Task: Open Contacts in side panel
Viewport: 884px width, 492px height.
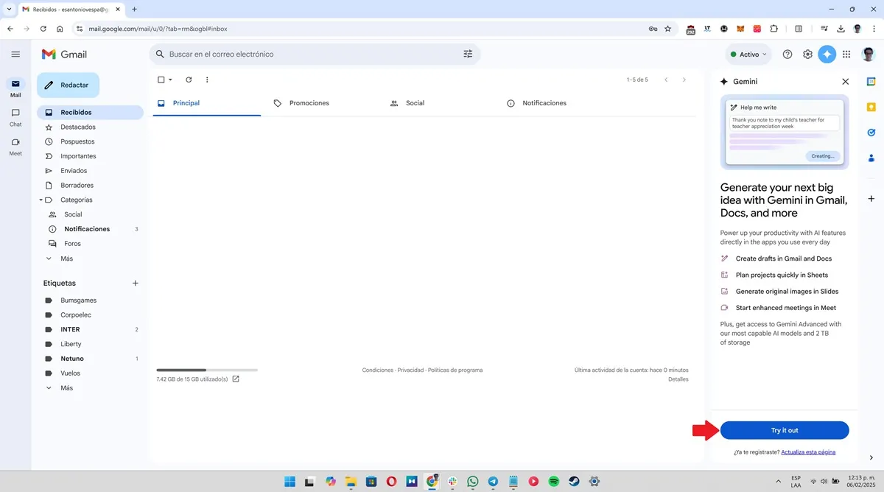Action: pos(871,158)
